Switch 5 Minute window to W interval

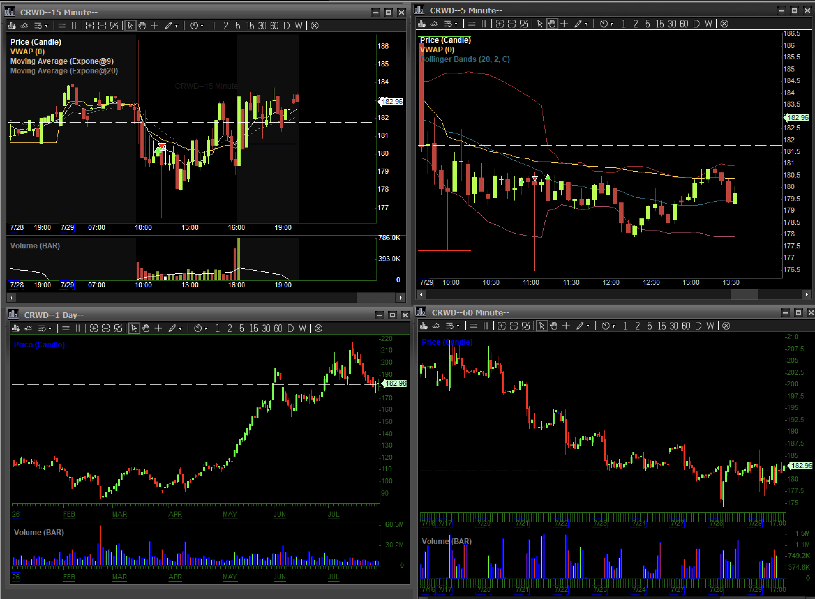[708, 24]
